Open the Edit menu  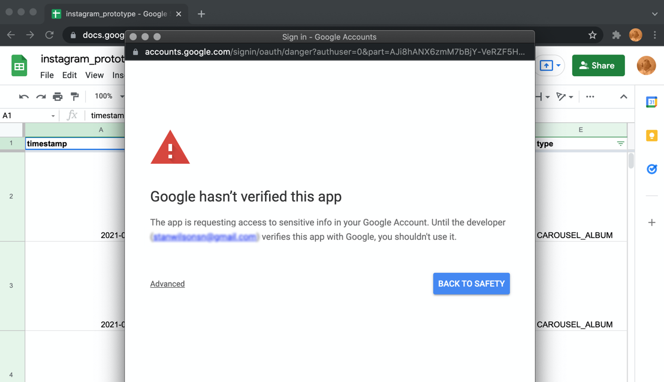point(70,75)
